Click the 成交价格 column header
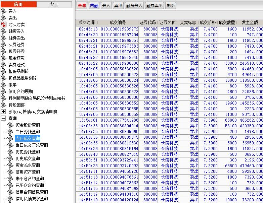Viewport: 263px width, 203px height. tap(208, 22)
